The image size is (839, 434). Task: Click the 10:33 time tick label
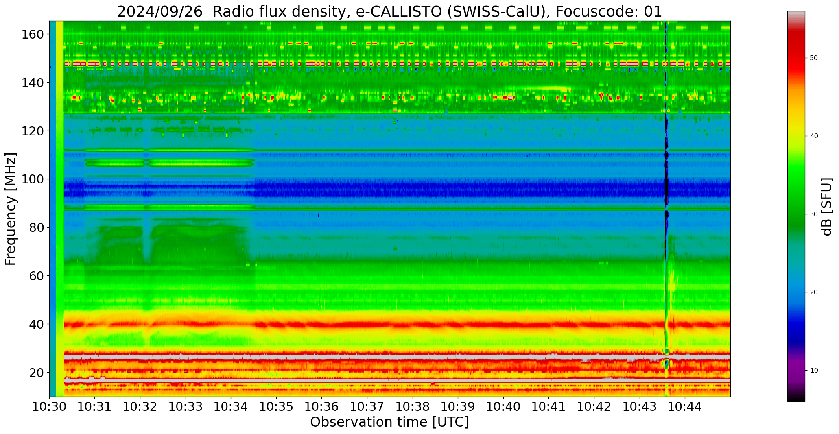coord(186,407)
